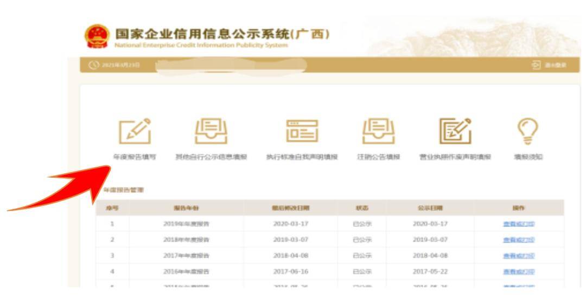Select the 2016年年度报告 cell
Viewport: 586px width, 299px height.
click(186, 271)
